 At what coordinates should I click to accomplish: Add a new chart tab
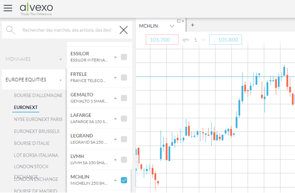coord(193,25)
